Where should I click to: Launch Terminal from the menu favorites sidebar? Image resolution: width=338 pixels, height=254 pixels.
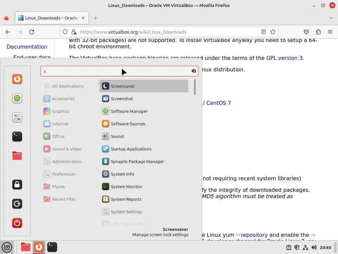(x=17, y=137)
